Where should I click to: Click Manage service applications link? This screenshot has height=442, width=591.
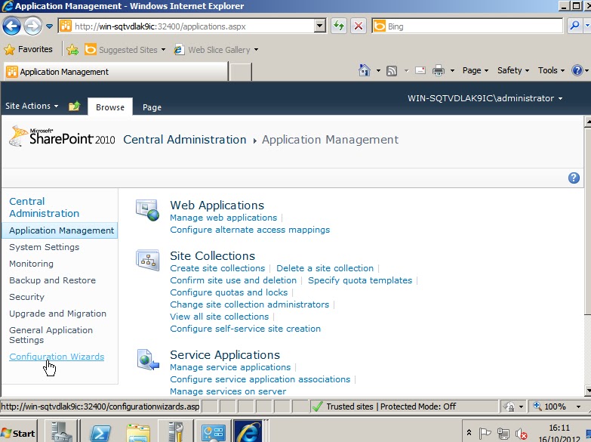coord(230,367)
